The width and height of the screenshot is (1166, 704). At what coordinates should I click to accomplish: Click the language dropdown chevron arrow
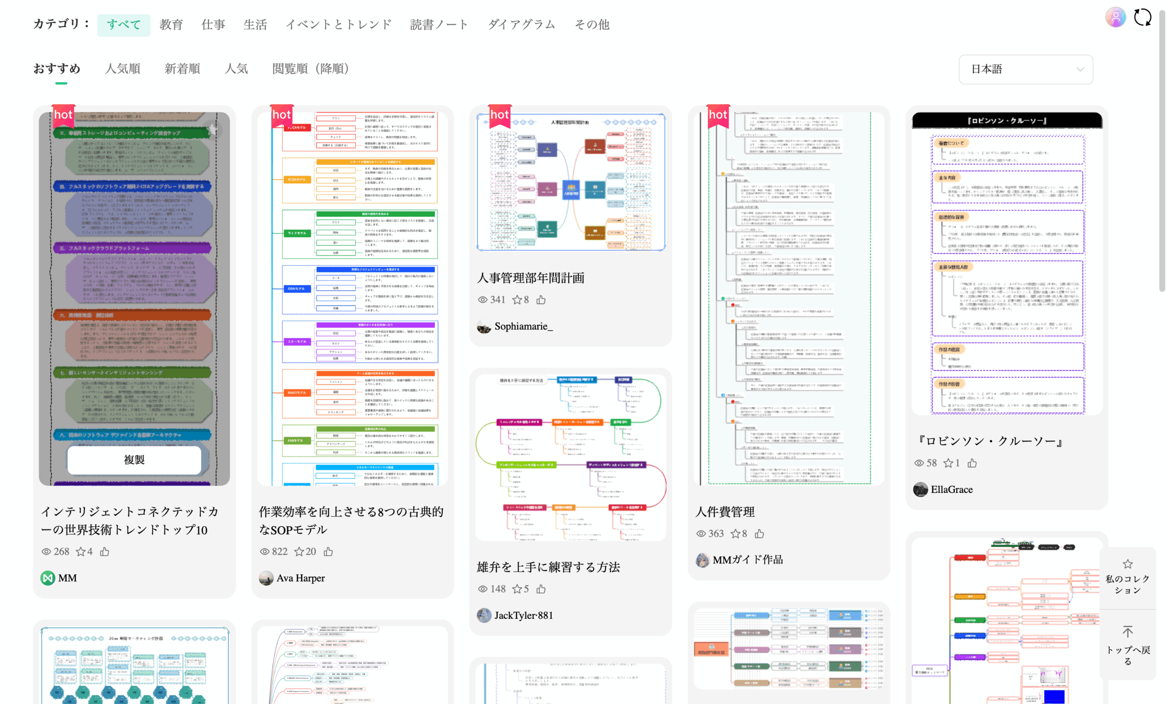[x=1080, y=70]
